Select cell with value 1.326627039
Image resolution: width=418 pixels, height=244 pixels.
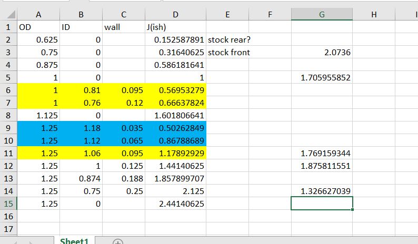[321, 190]
